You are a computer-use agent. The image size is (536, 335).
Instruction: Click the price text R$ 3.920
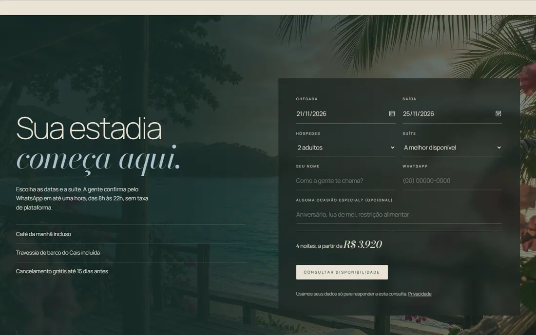363,244
